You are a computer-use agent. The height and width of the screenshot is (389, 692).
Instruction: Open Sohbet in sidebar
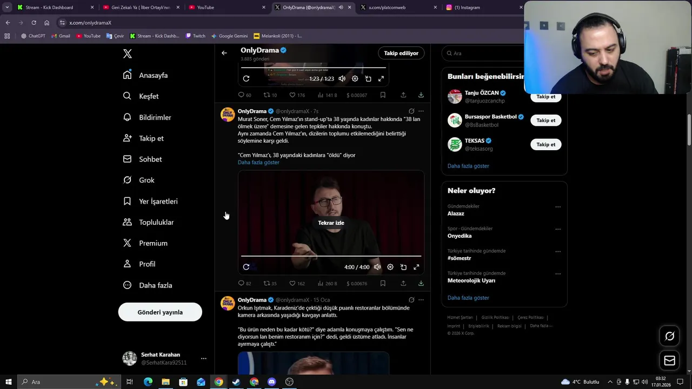142,159
